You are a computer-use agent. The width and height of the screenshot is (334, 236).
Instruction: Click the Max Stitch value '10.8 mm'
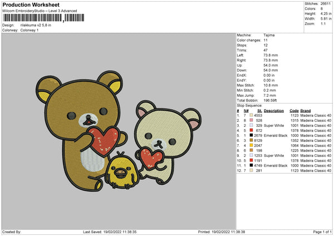271,85
